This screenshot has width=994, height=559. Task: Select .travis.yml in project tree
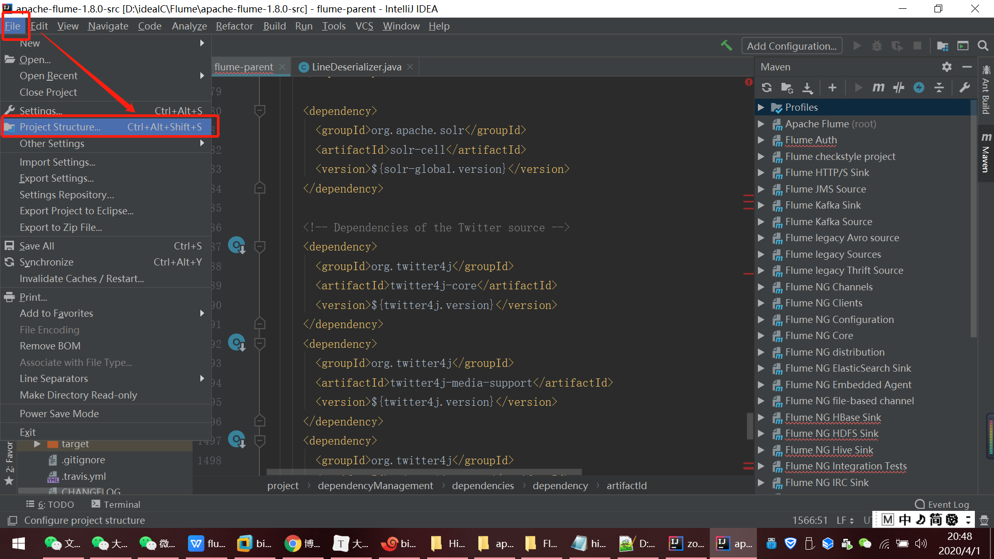coord(84,476)
